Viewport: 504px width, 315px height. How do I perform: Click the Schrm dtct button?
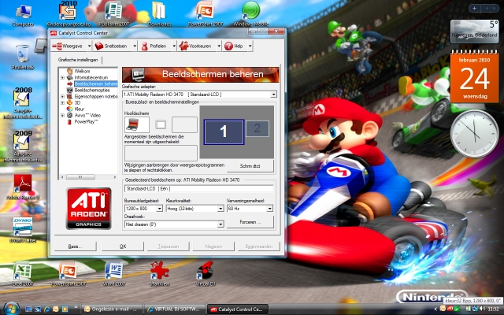click(250, 166)
